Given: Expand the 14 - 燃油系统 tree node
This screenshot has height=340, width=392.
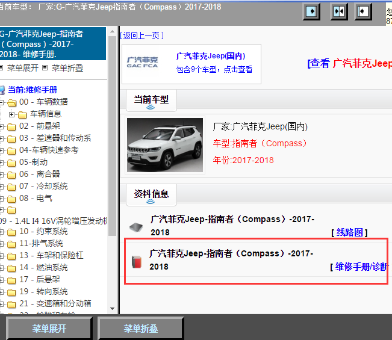Looking at the screenshot, I should [1, 268].
